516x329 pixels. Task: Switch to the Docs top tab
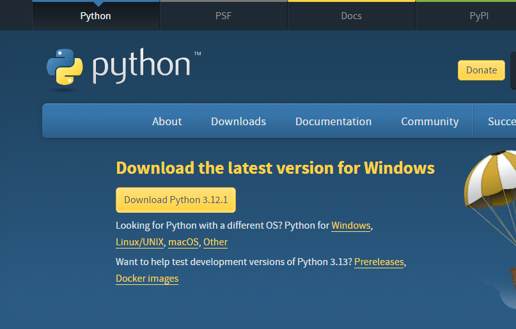pos(351,15)
